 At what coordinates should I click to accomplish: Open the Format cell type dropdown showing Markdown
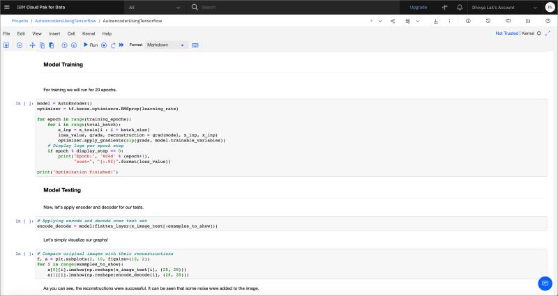tap(166, 45)
